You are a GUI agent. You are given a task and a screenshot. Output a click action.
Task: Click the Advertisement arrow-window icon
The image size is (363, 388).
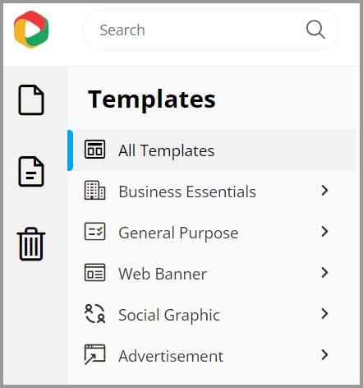94,354
